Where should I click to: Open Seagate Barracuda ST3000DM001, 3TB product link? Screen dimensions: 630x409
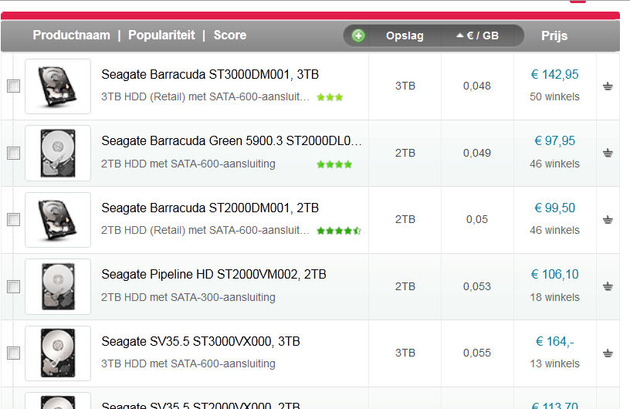point(210,75)
